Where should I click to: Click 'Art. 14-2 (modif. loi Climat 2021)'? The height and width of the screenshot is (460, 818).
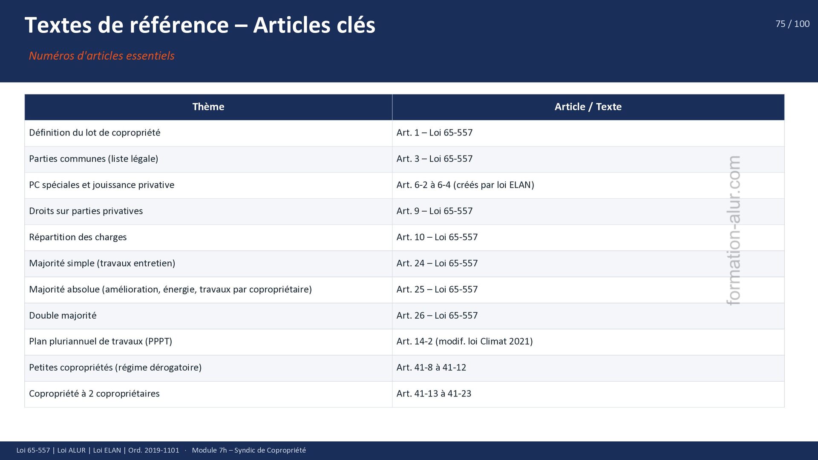[x=464, y=342]
